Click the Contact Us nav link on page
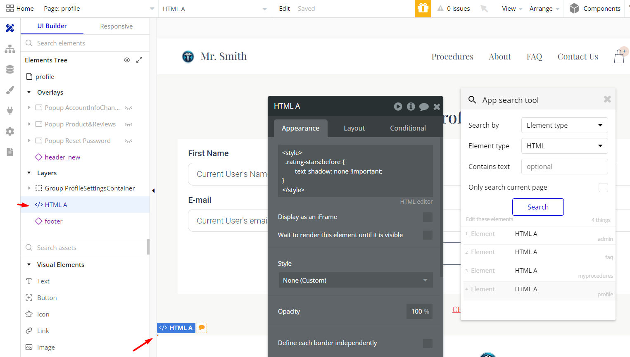The image size is (630, 357). tap(578, 57)
